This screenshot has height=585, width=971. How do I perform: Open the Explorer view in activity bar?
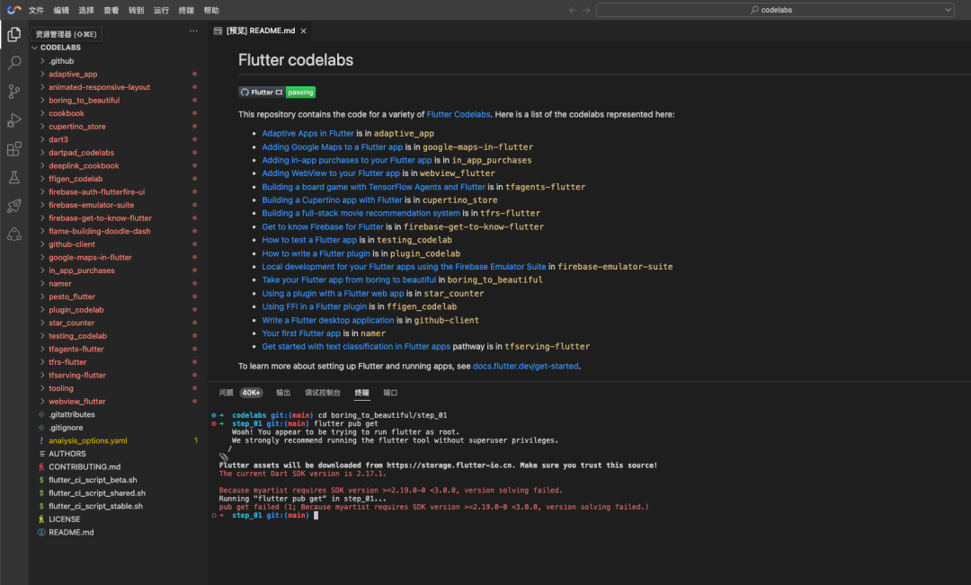pos(13,35)
